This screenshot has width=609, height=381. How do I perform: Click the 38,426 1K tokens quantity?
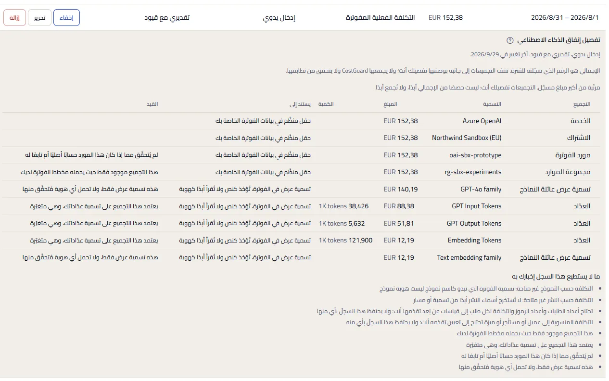coord(343,206)
